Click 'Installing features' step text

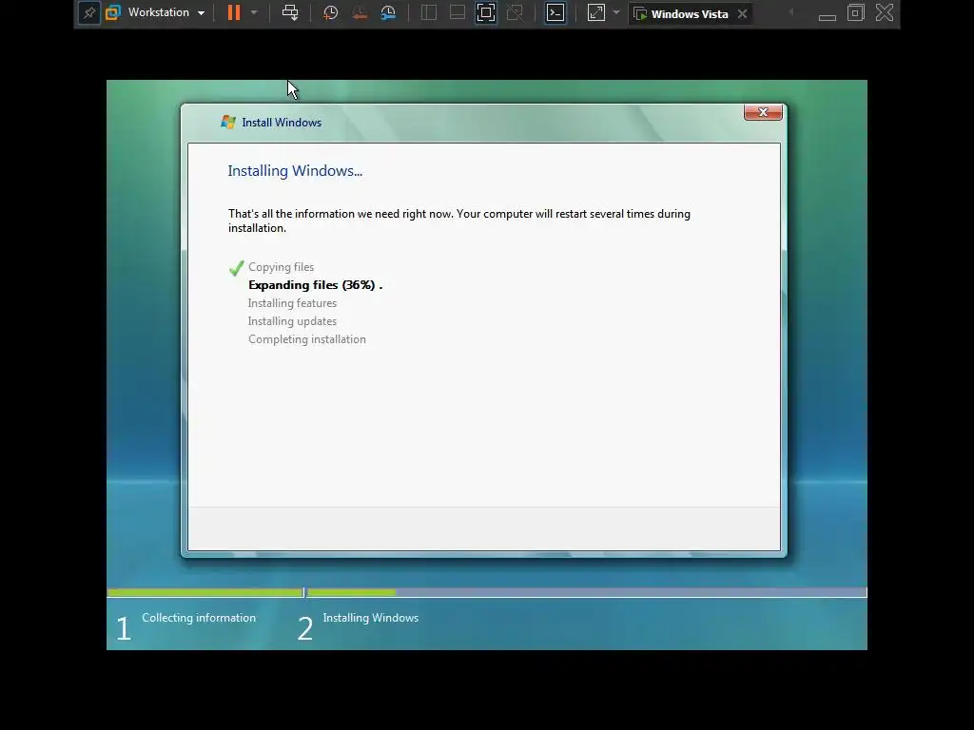[x=292, y=303]
